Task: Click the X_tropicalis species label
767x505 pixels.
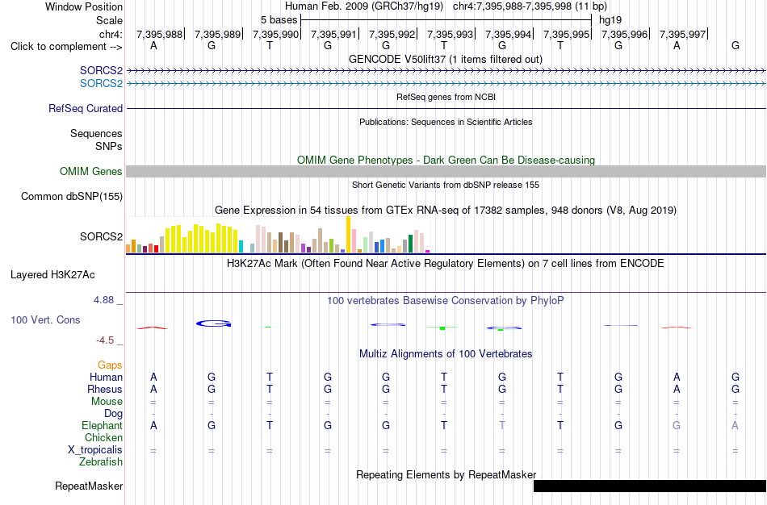Action: tap(95, 450)
